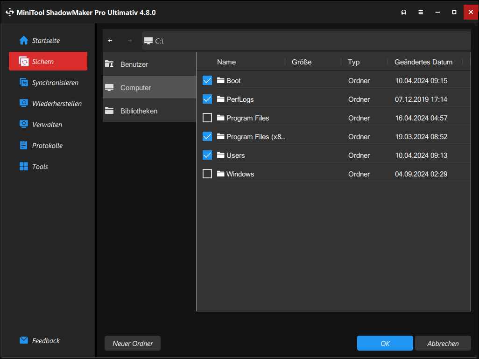Click the date 16.04.2024 04:57
The image size is (479, 359).
point(421,118)
